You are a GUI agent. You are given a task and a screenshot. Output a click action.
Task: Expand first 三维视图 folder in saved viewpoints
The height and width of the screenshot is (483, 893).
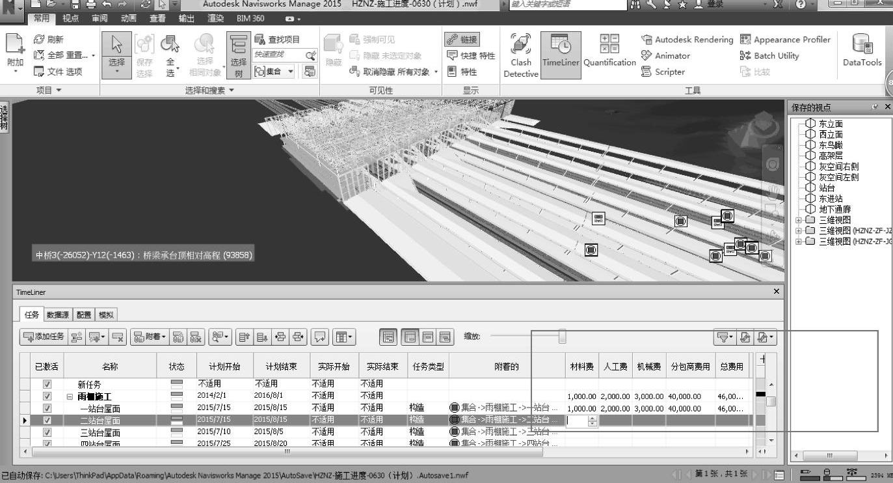point(799,220)
